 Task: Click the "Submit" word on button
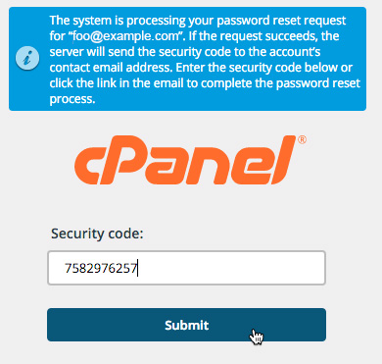point(186,325)
